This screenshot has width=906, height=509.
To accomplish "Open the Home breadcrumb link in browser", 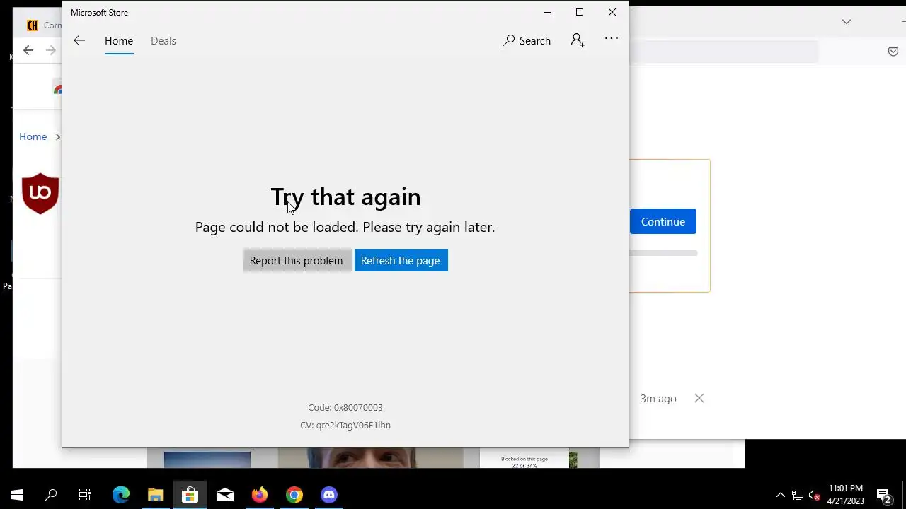I will (33, 137).
